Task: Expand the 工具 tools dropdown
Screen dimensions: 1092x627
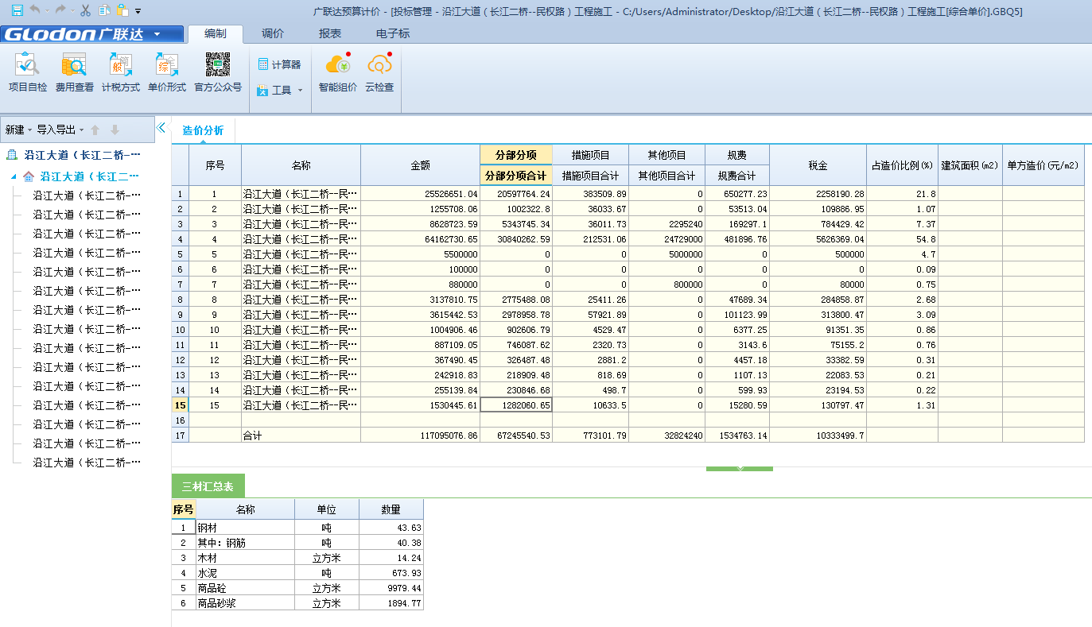Action: point(279,91)
